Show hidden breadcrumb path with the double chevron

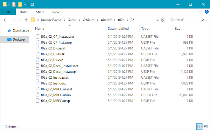click(x=38, y=20)
